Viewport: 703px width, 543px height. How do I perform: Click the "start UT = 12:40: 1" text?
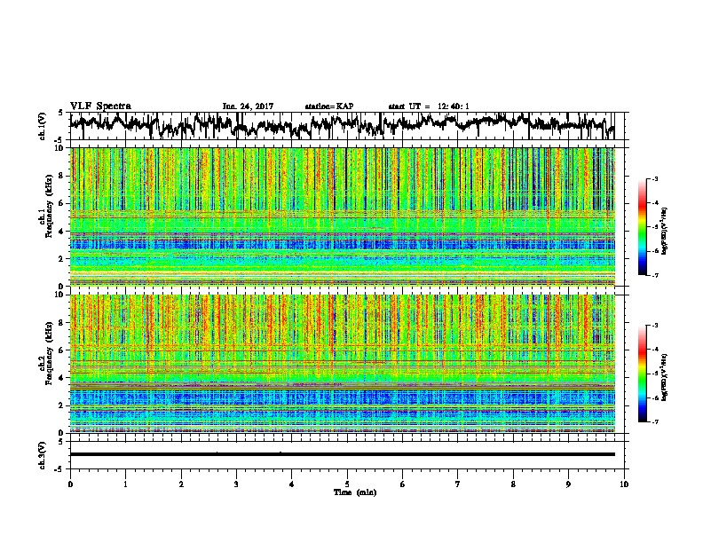(x=429, y=106)
